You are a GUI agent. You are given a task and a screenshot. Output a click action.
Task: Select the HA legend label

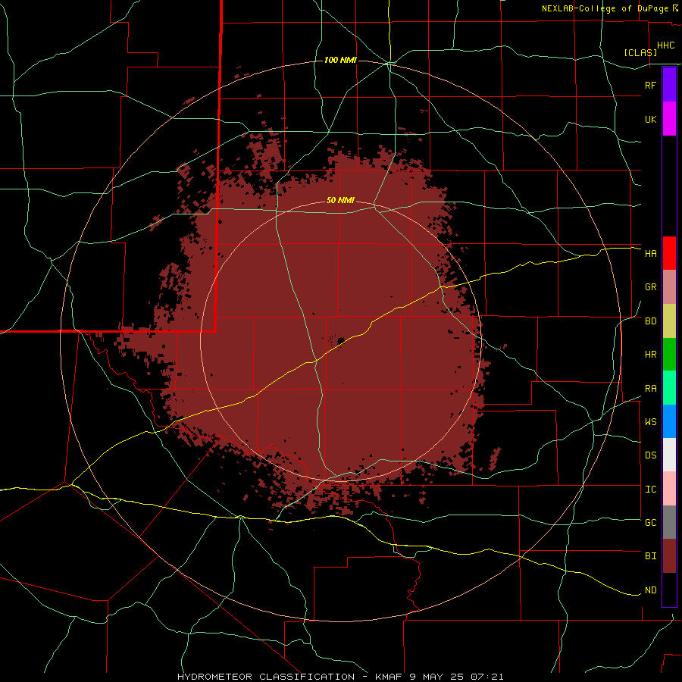click(x=650, y=254)
